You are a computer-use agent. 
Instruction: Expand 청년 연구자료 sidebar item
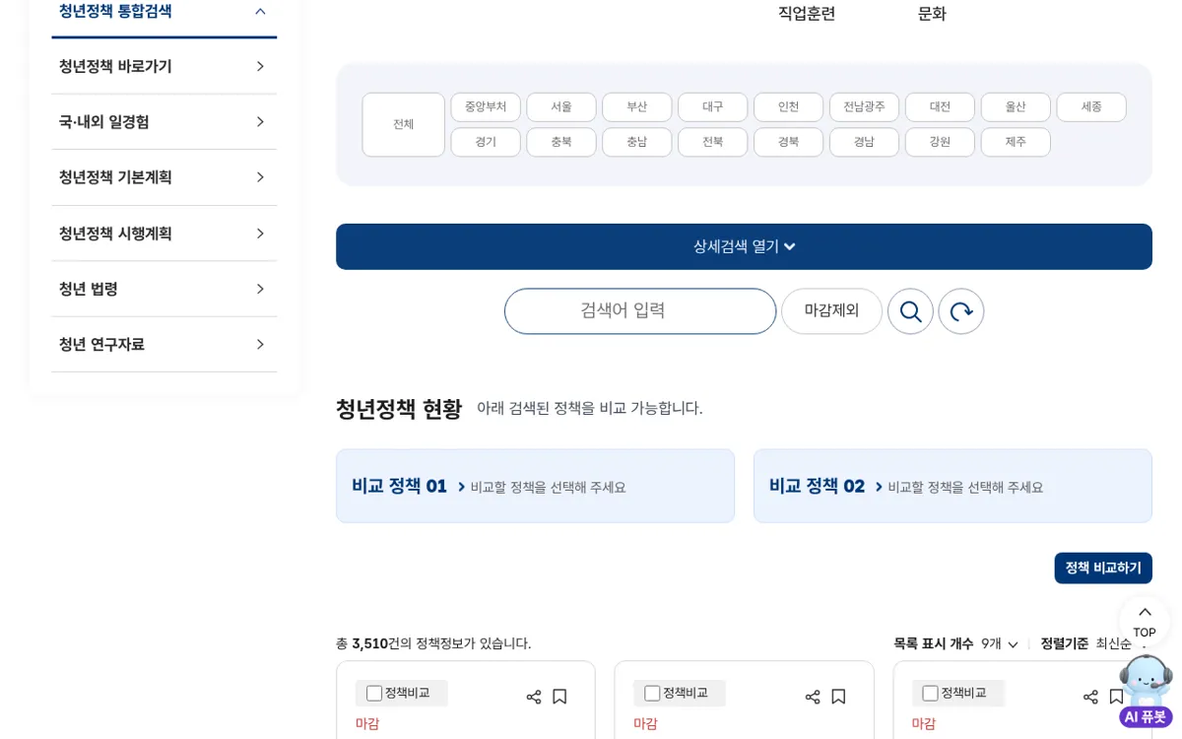[164, 345]
